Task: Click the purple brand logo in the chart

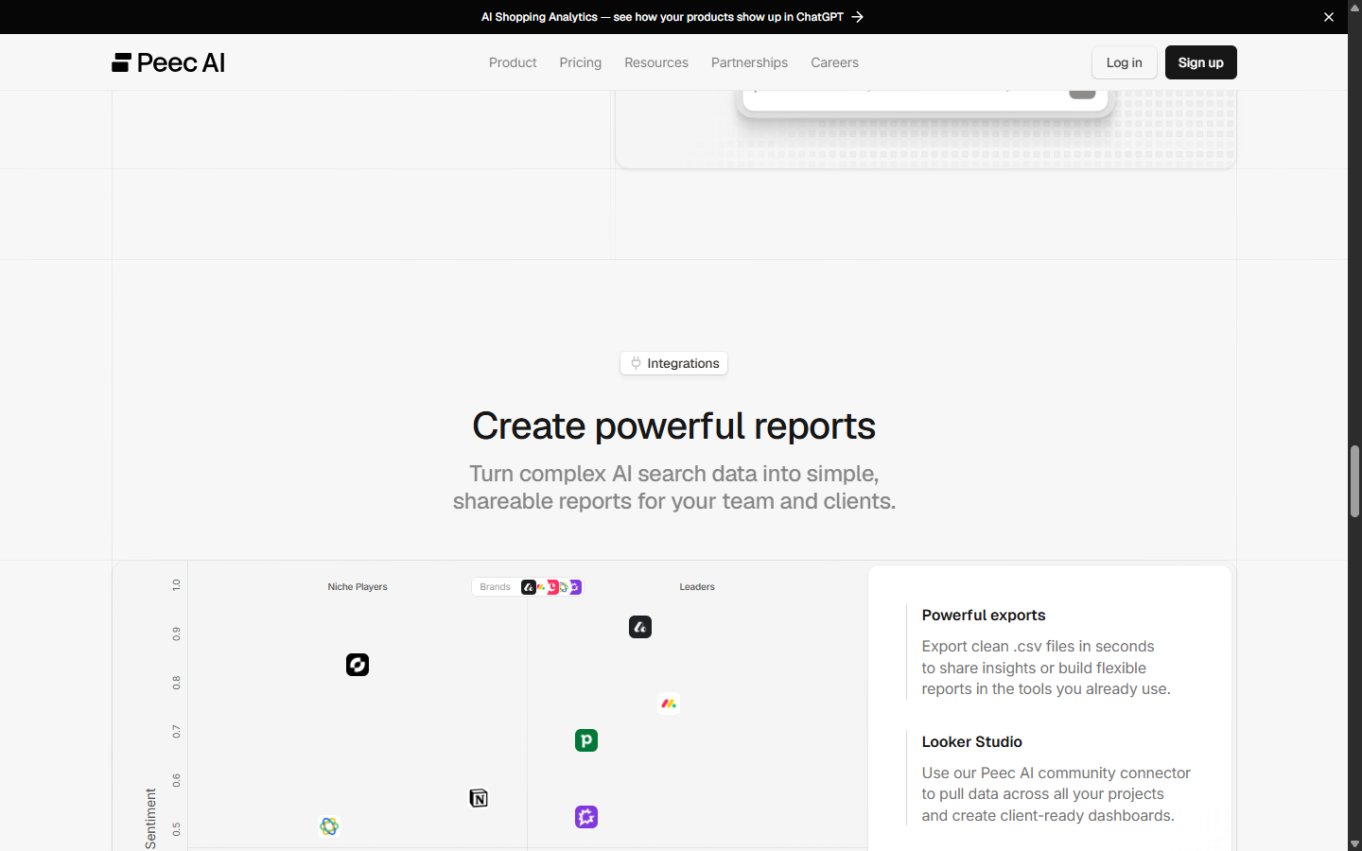Action: (586, 817)
